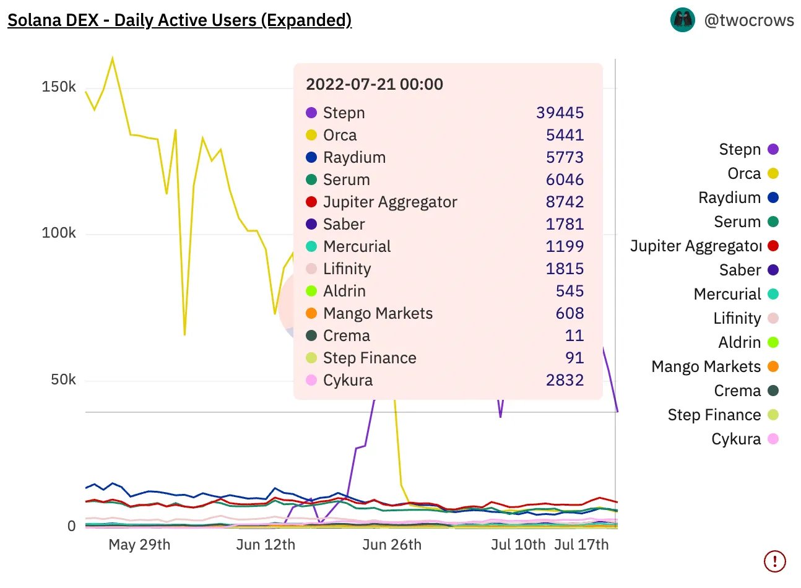The width and height of the screenshot is (801, 588).
Task: Click the yellow-green Step Finance legend dot
Action: coord(773,415)
